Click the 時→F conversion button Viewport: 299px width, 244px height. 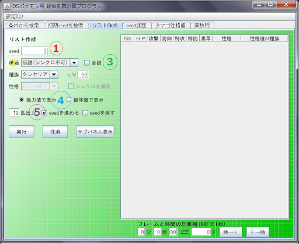231,232
